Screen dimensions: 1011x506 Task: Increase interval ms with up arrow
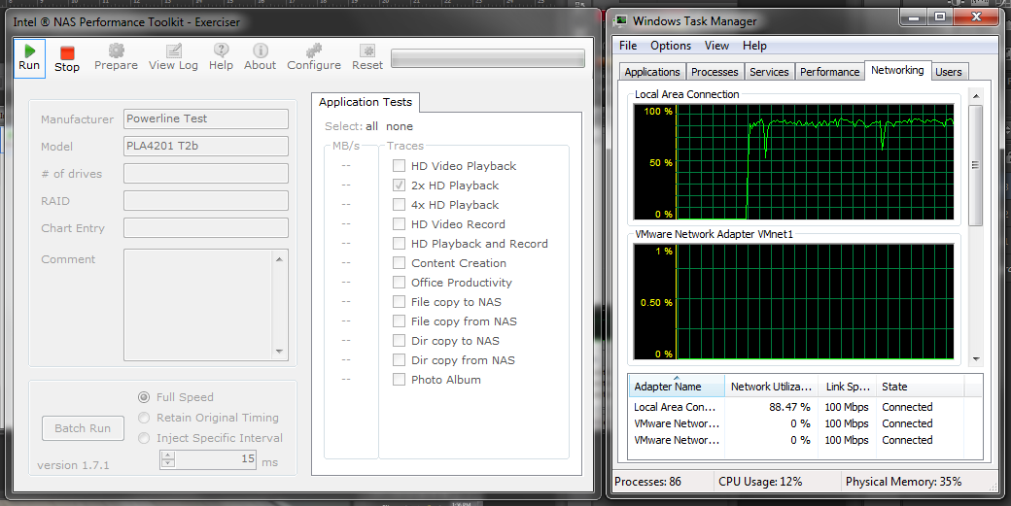point(167,455)
